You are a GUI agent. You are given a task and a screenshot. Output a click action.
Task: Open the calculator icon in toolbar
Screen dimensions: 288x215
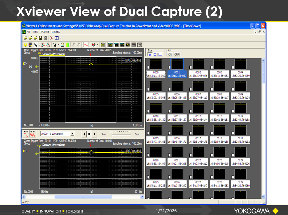[103, 45]
